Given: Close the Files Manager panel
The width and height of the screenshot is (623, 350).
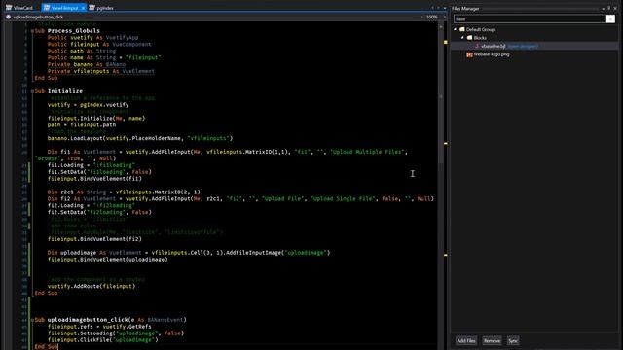Looking at the screenshot, I should pyautogui.click(x=615, y=8).
